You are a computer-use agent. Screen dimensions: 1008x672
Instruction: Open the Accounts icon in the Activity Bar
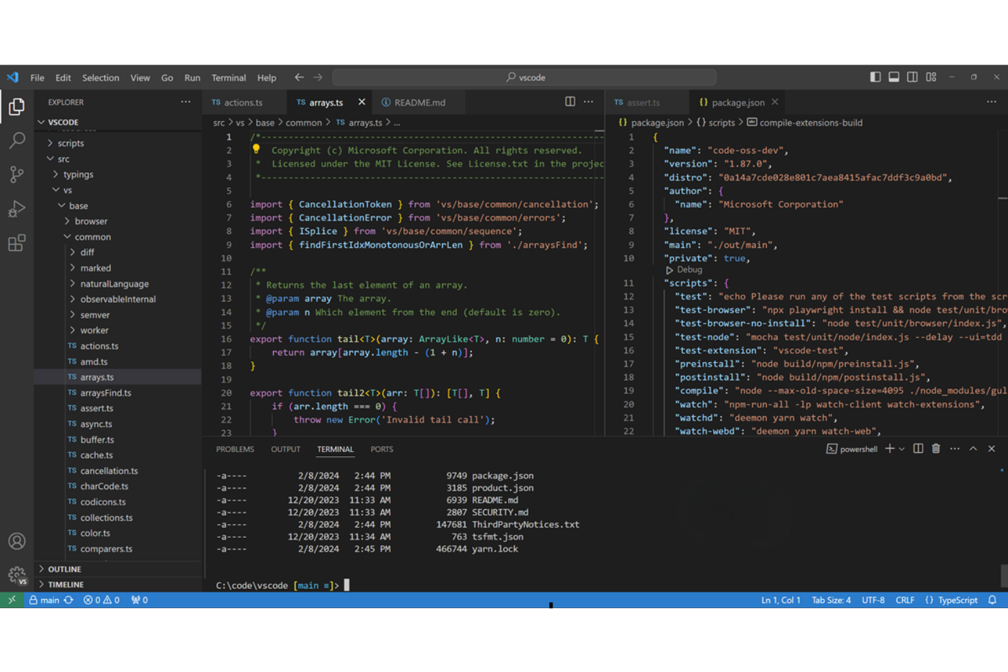pyautogui.click(x=16, y=541)
